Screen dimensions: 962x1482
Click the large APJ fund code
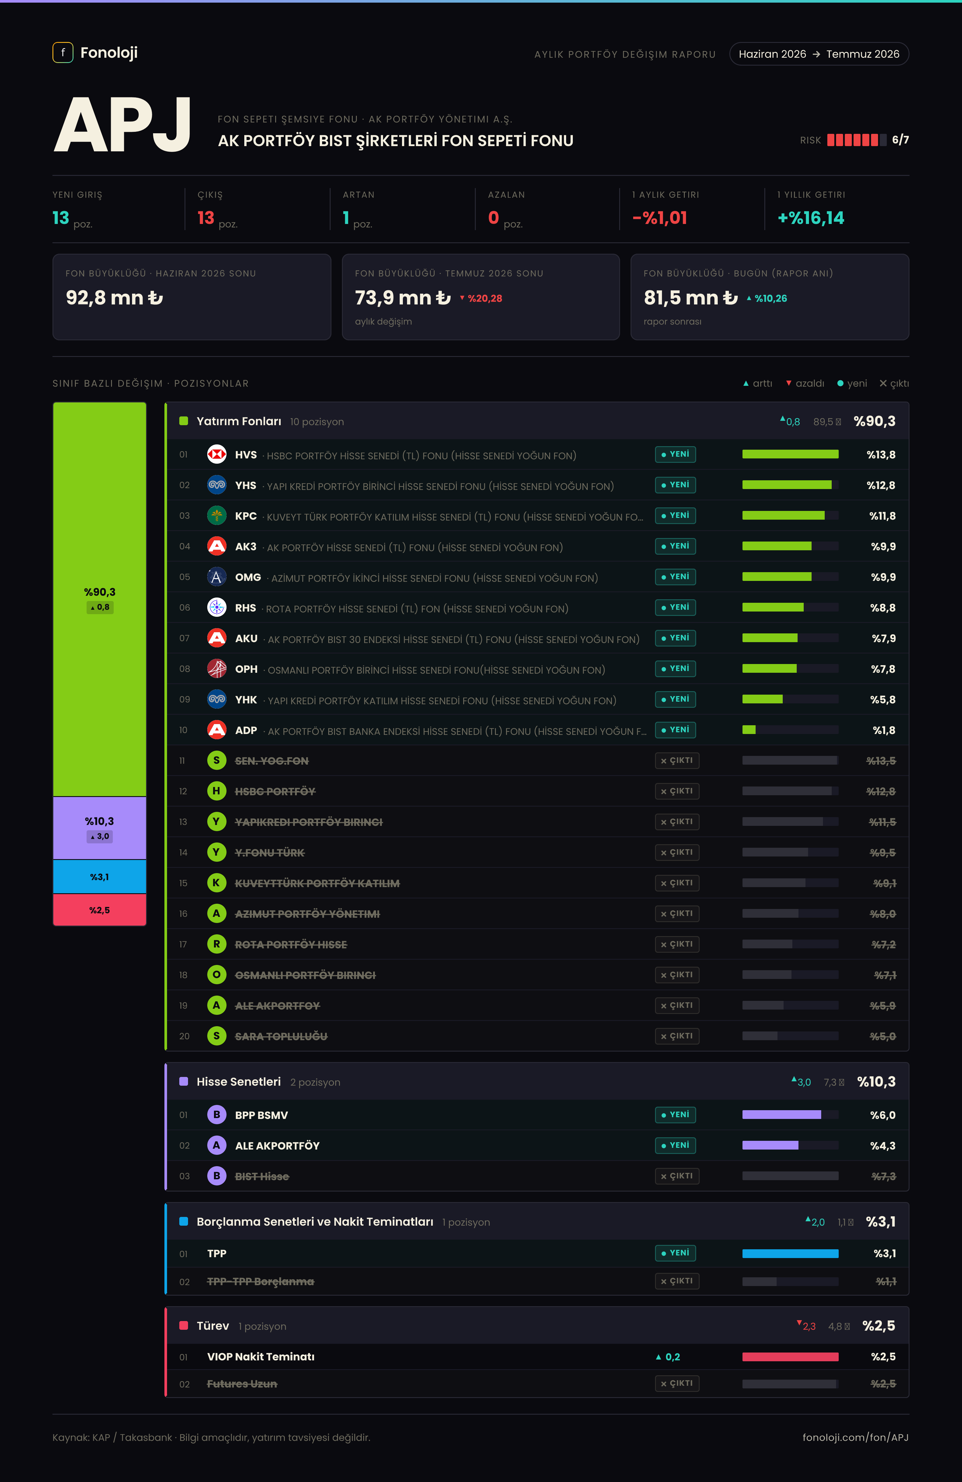pos(123,125)
